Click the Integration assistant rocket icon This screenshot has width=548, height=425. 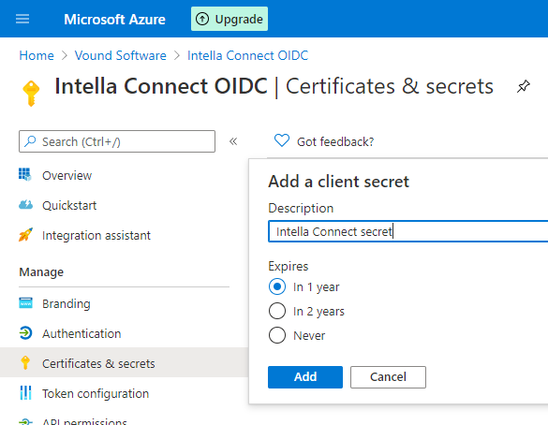(25, 235)
